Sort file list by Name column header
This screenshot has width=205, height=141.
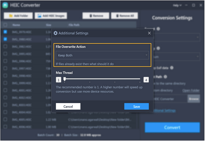(x=16, y=25)
